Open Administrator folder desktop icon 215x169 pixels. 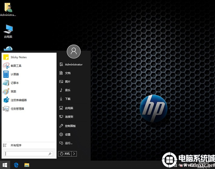[x=8, y=9]
